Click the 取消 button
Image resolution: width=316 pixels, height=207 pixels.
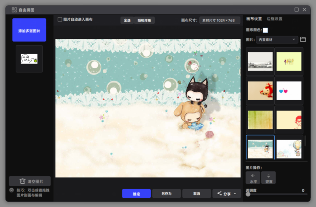(x=197, y=194)
